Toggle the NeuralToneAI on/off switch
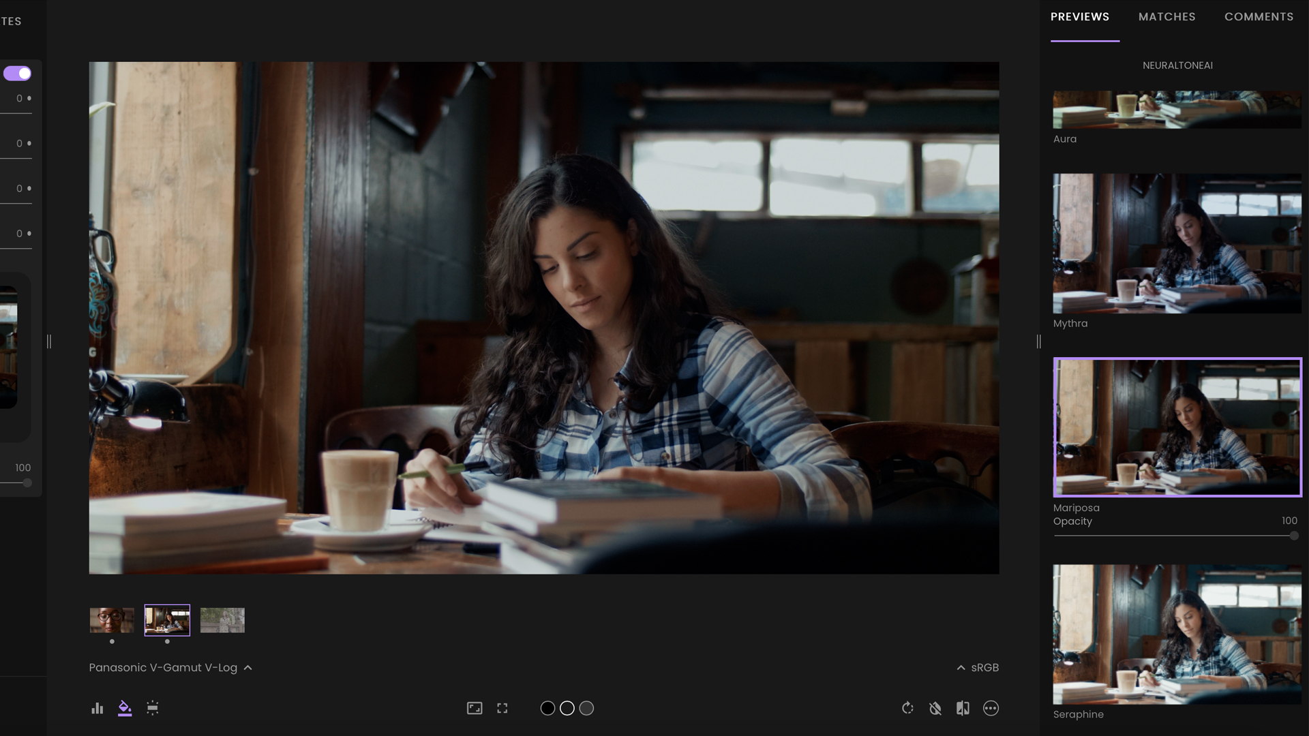 tap(16, 73)
